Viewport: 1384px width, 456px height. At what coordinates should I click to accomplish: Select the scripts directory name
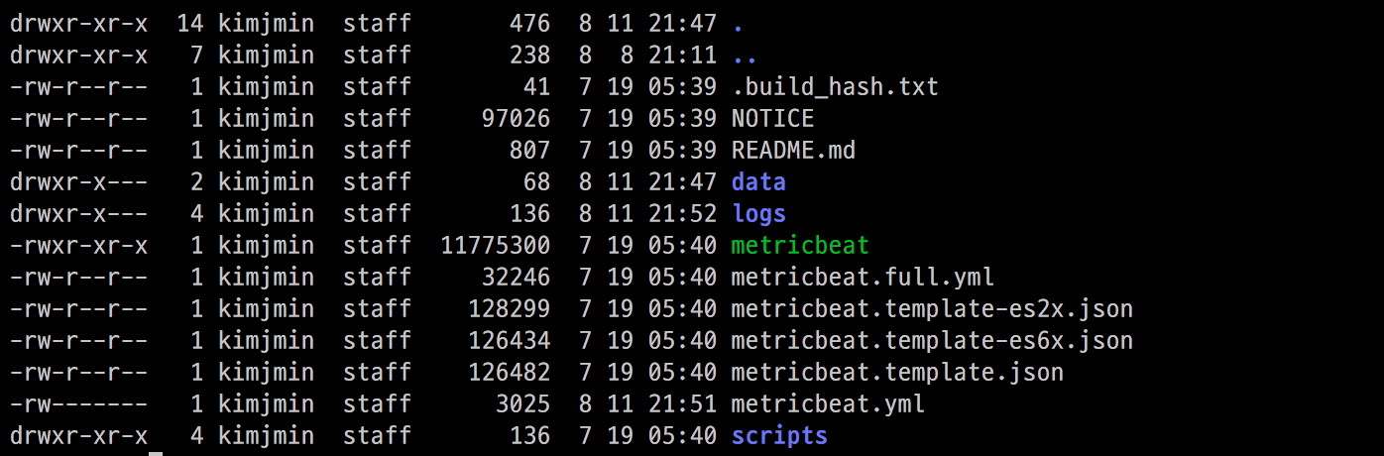click(779, 436)
